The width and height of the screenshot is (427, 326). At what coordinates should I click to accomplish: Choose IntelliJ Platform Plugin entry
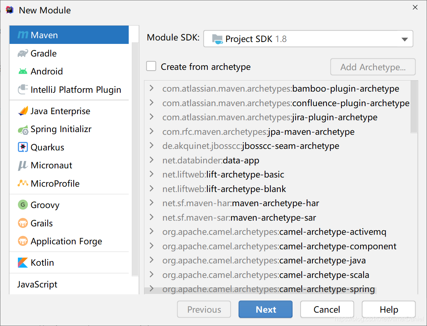[69, 90]
